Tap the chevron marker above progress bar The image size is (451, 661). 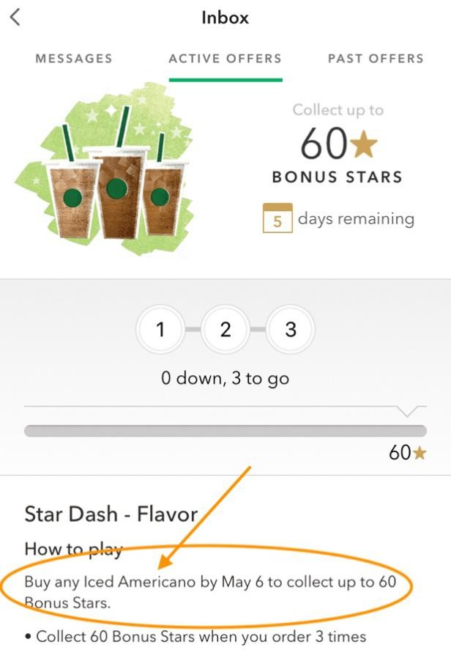coord(407,411)
